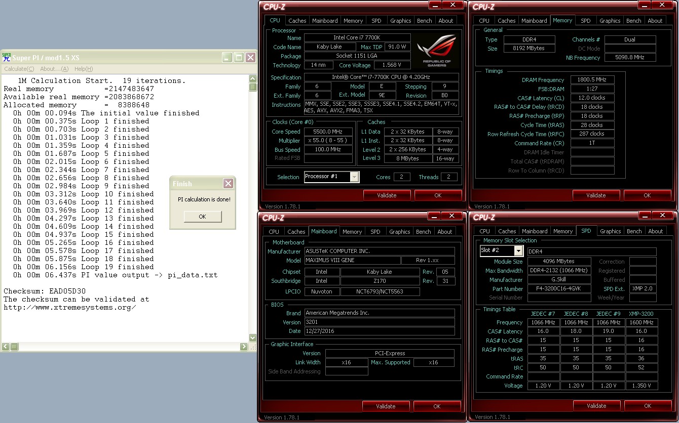Click Validate in the Memory tab window

(x=596, y=195)
